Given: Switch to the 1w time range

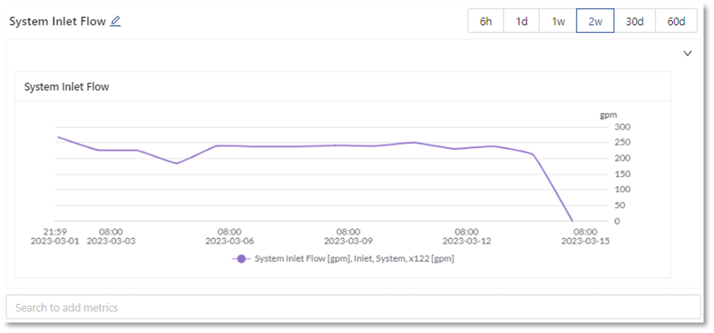Looking at the screenshot, I should 559,21.
